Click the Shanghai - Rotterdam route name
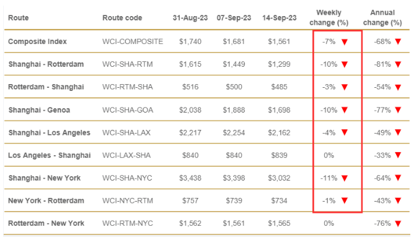 pos(46,64)
